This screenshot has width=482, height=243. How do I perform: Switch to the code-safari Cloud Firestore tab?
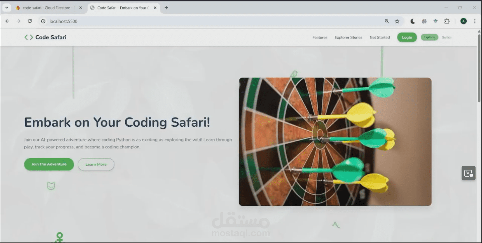[49, 8]
